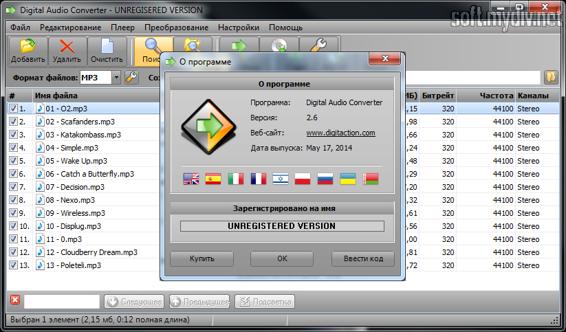Close the search bar with red X
Viewport: 566px width, 332px height.
click(x=15, y=300)
